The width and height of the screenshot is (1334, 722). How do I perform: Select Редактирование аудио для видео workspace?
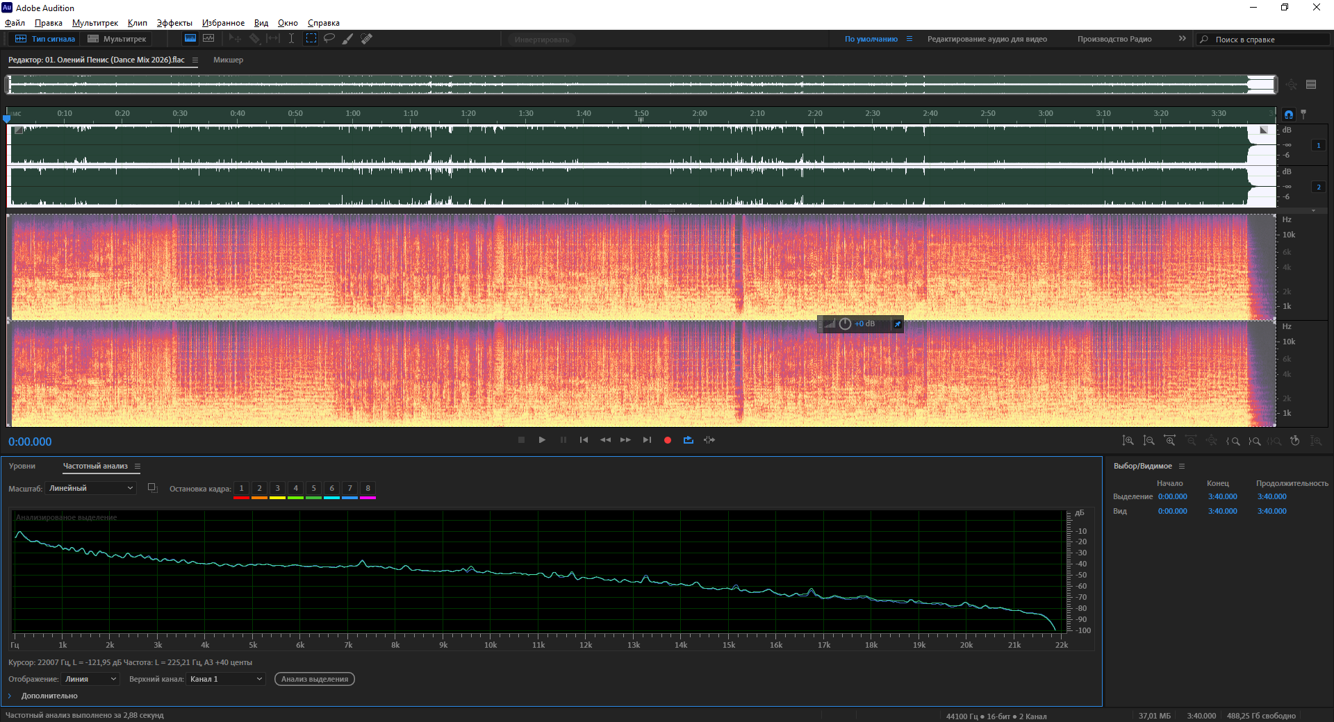pyautogui.click(x=987, y=39)
